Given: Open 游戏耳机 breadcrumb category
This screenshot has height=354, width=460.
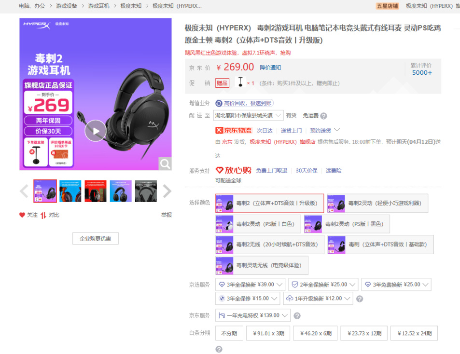Looking at the screenshot, I should click(98, 6).
